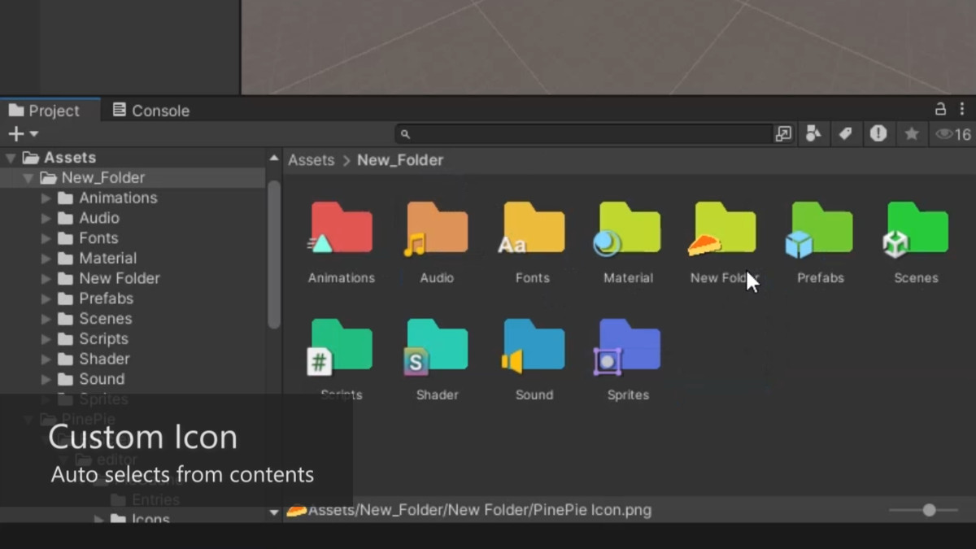Open the favorites star search icon
This screenshot has height=549, width=976.
(912, 134)
